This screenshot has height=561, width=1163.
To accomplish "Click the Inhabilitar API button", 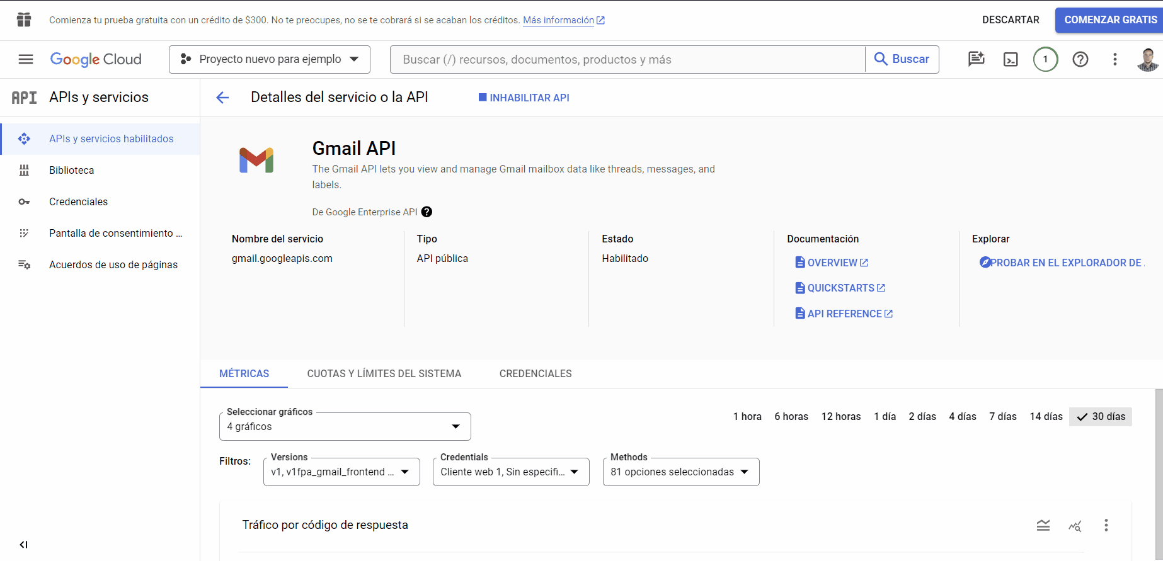I will click(x=524, y=98).
